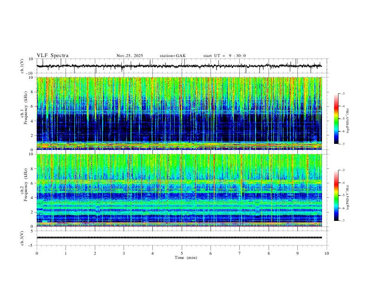368x284 pixels.
Task: Click time axis tick label '3'
Action: click(x=124, y=253)
